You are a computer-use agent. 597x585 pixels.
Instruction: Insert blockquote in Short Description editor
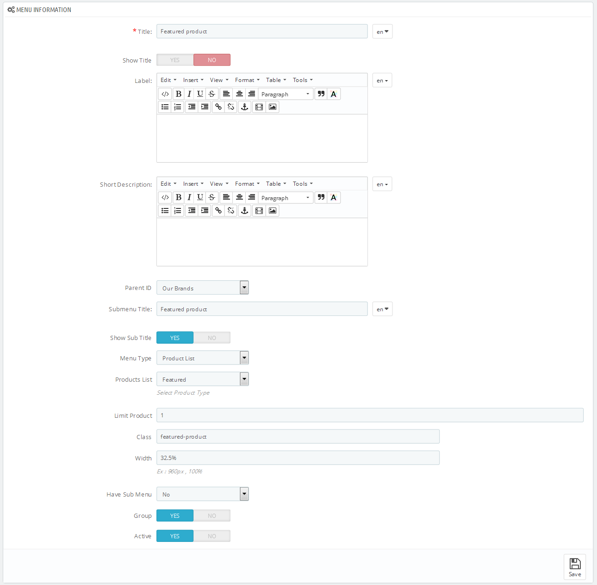321,198
